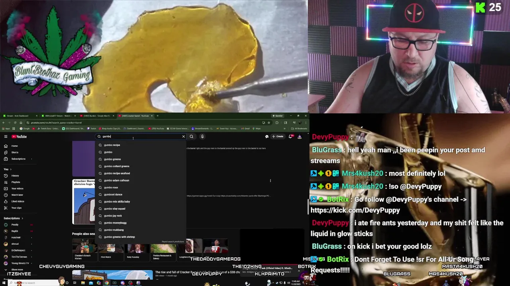Image resolution: width=510 pixels, height=286 pixels.
Task: Submit the search with the magnifier button
Action: point(191,137)
